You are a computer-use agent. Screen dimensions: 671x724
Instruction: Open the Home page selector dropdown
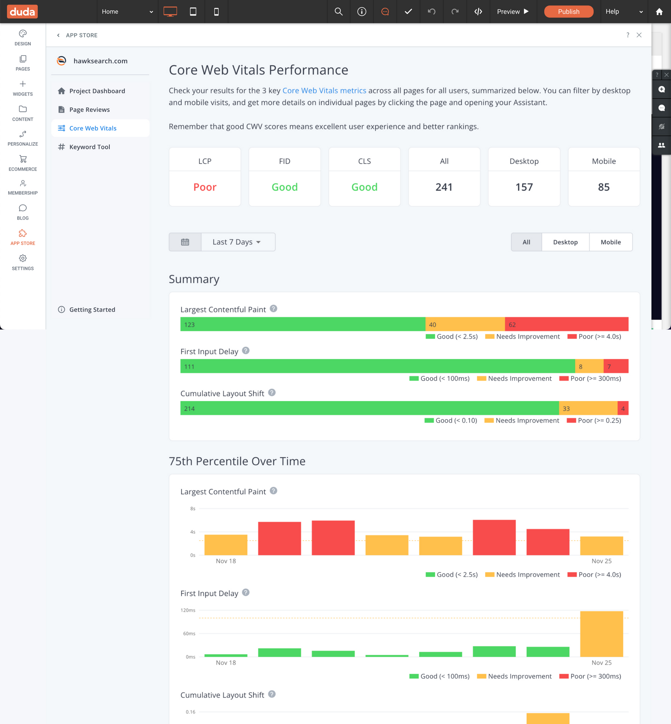tap(127, 12)
